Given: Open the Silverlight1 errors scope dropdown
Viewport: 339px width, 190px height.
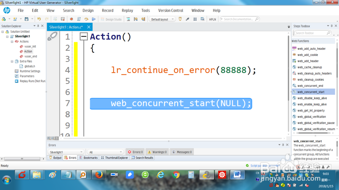Looking at the screenshot, I should [x=66, y=152].
